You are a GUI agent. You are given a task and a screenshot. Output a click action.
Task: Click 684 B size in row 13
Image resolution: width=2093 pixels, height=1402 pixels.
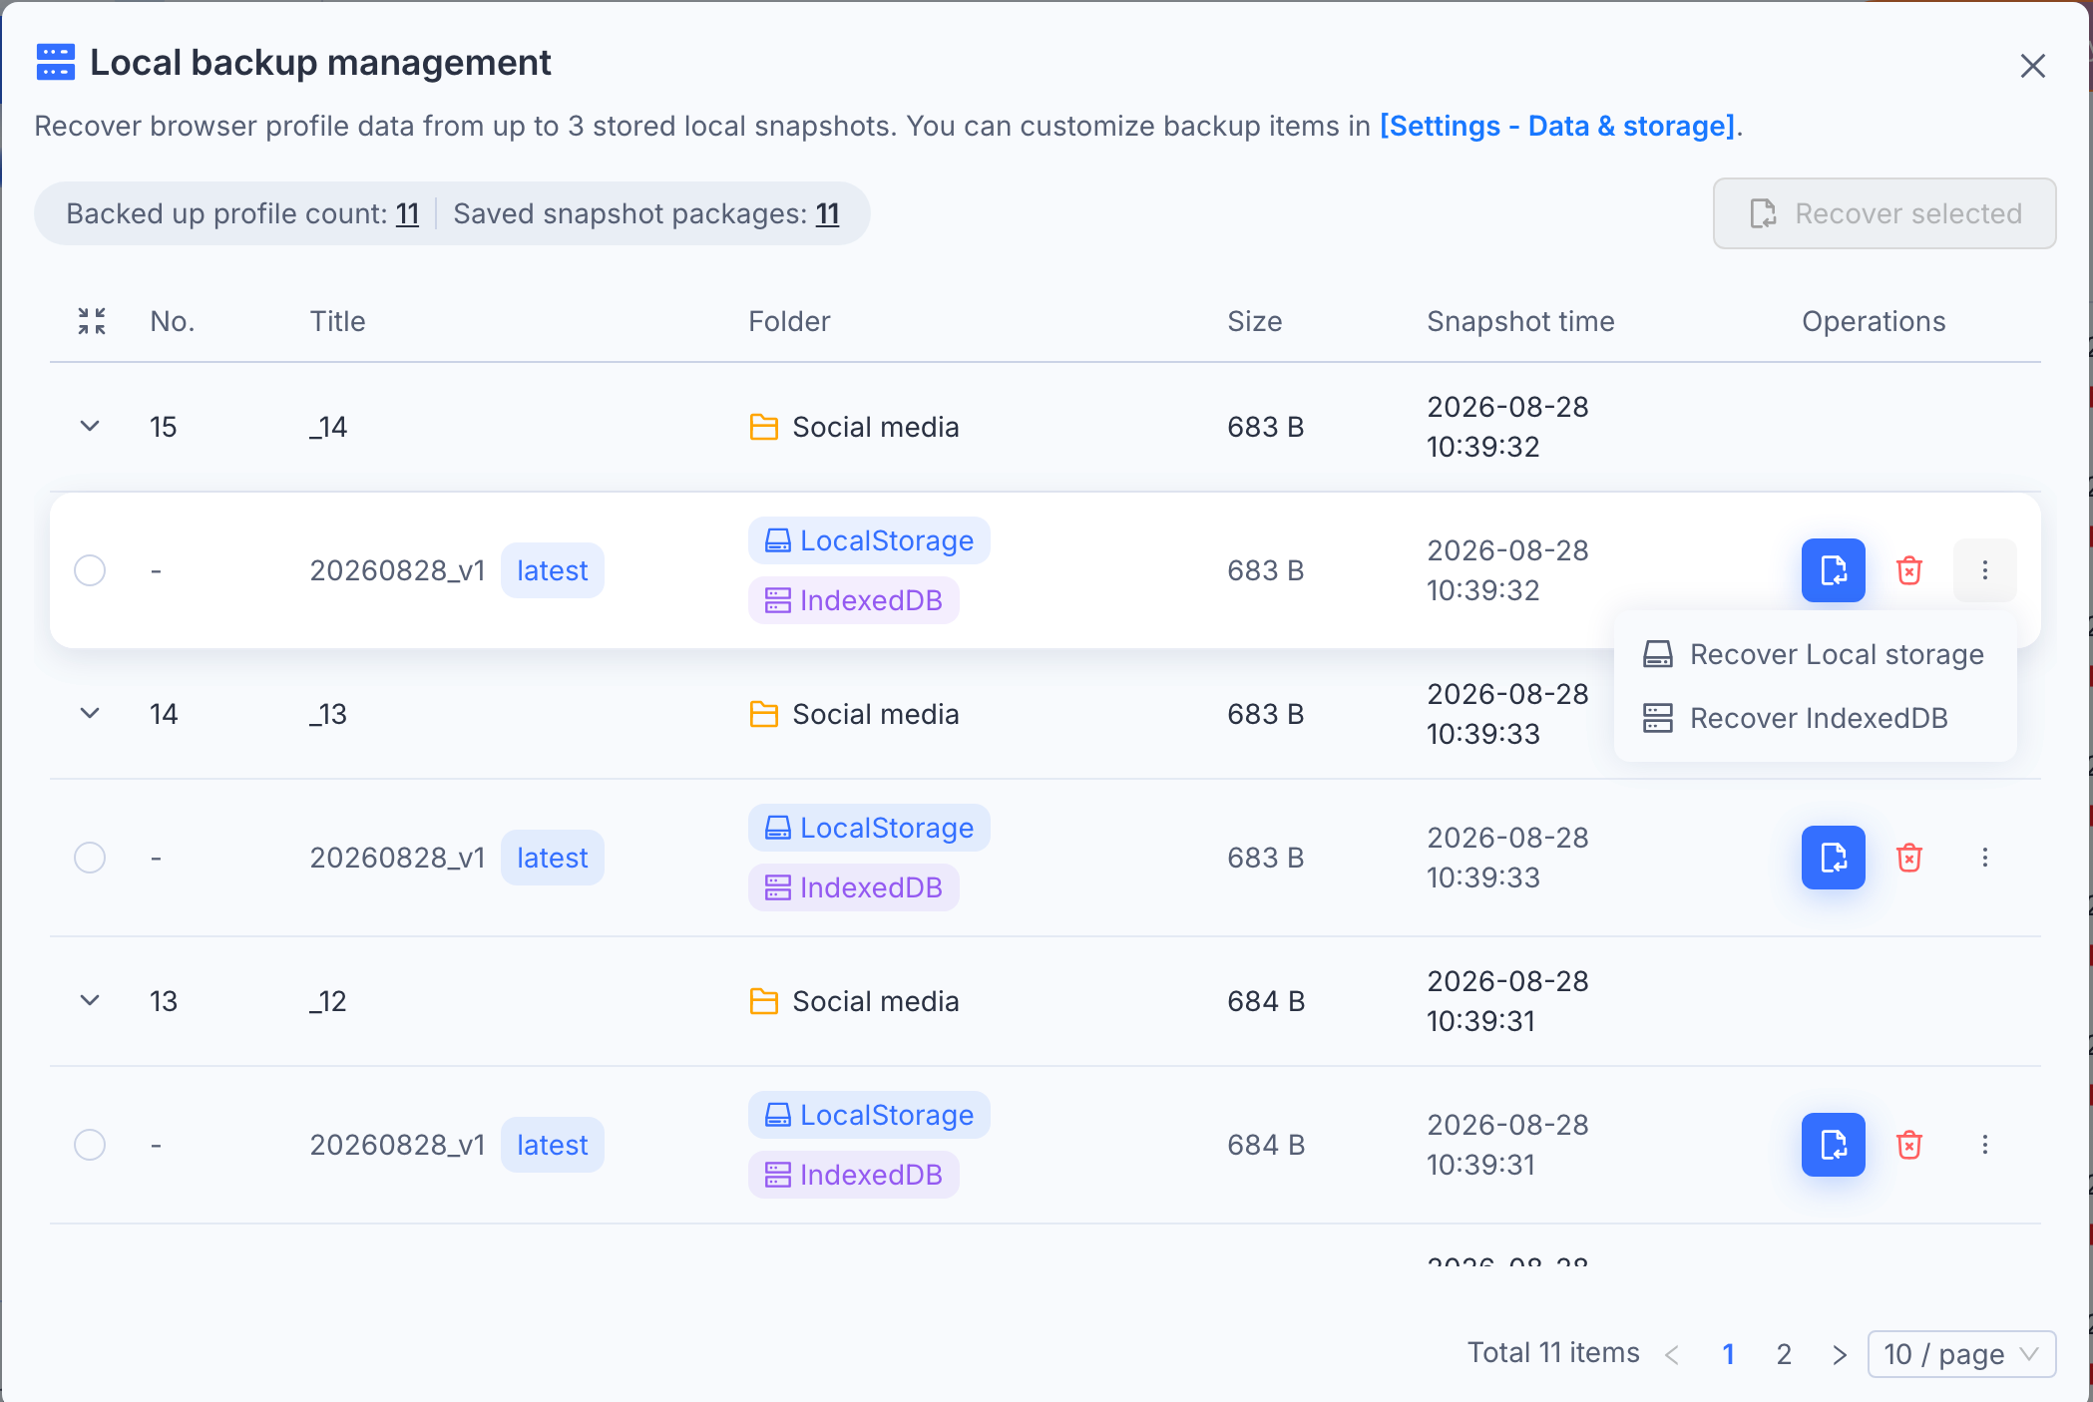click(1266, 1001)
